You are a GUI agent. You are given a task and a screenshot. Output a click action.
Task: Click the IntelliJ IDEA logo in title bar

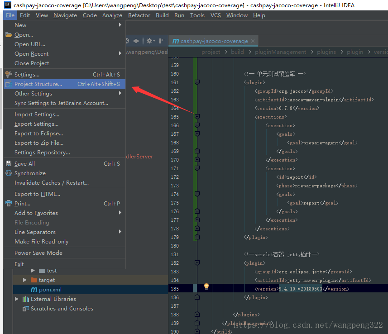click(x=8, y=5)
